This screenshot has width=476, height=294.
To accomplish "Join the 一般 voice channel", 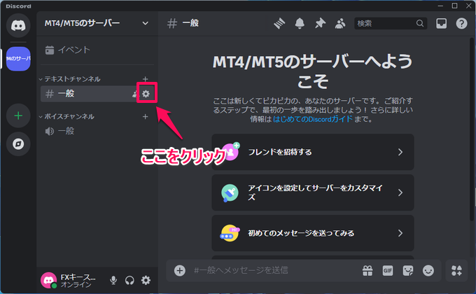I will click(x=97, y=131).
